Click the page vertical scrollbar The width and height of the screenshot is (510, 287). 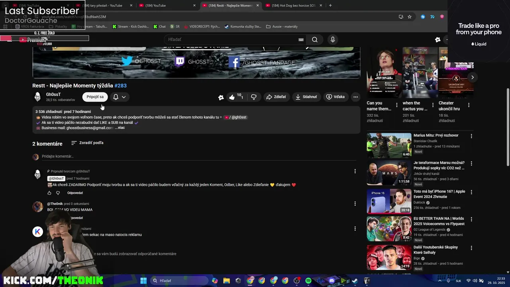[508, 128]
